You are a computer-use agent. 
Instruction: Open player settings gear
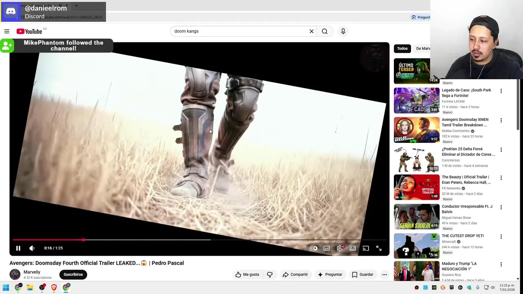[340, 248]
